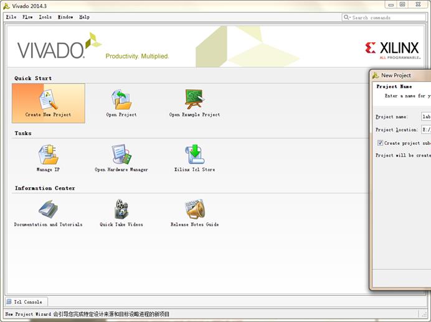Click Open Hardware Manager label
The height and width of the screenshot is (322, 431).
(121, 170)
